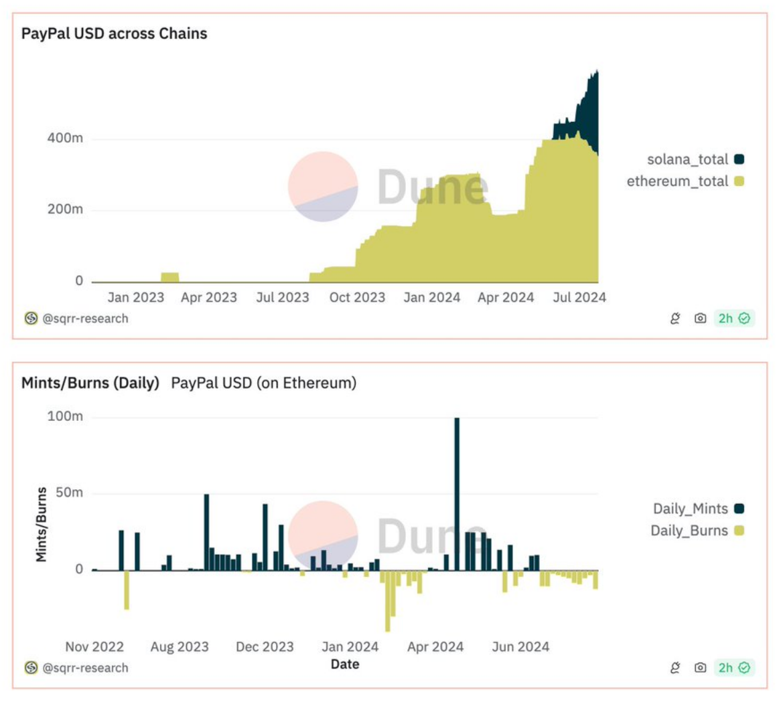Click plug icon in the Mints/Burns chart
The image size is (779, 706).
(x=675, y=668)
